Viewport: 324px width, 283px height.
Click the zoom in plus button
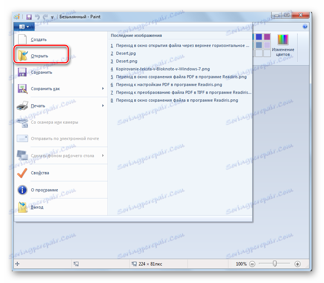click(298, 264)
